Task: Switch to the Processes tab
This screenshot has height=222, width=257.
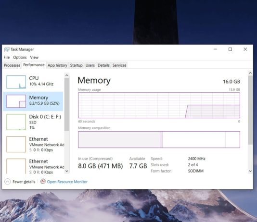Action: coord(12,65)
